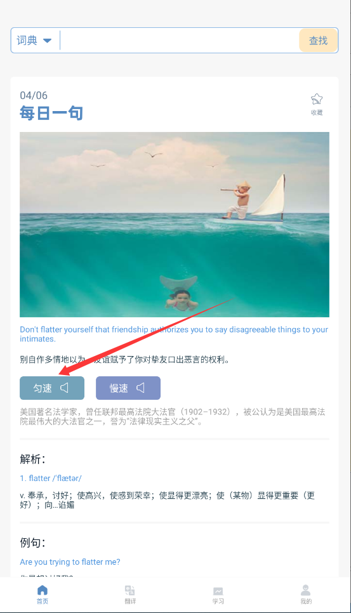Open the 我的 profile tab
The image size is (351, 613).
pos(306,595)
